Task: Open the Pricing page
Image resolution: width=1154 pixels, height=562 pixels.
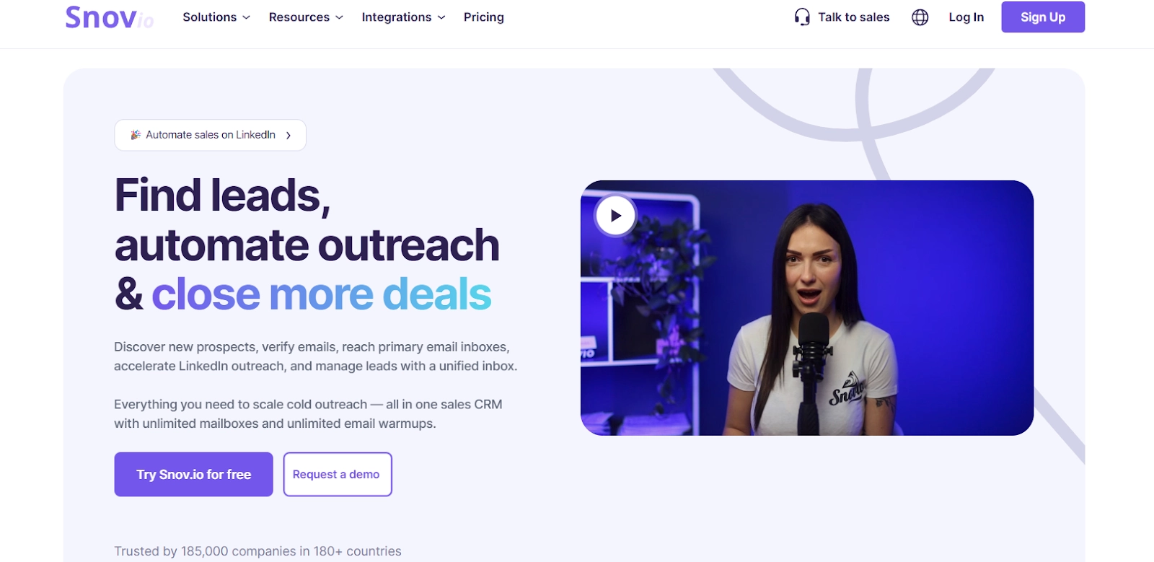Action: tap(484, 17)
